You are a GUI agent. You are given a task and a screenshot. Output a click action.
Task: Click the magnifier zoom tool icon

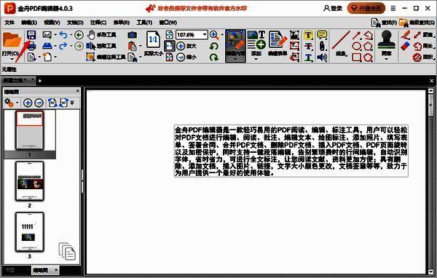point(213,35)
